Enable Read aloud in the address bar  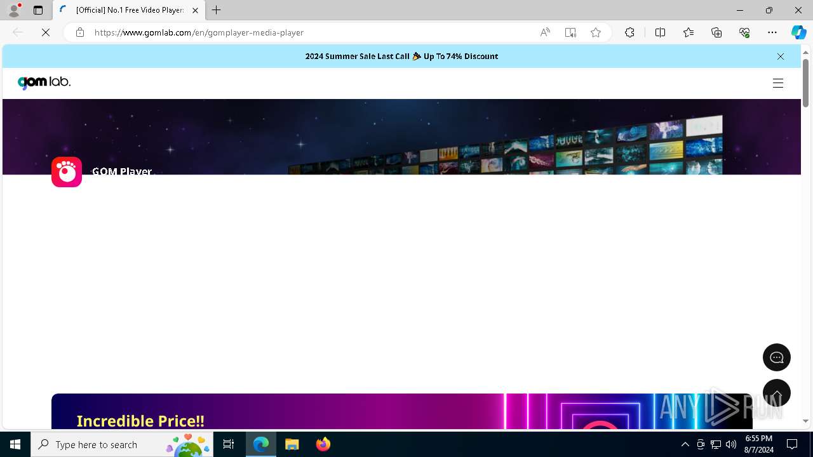click(545, 32)
